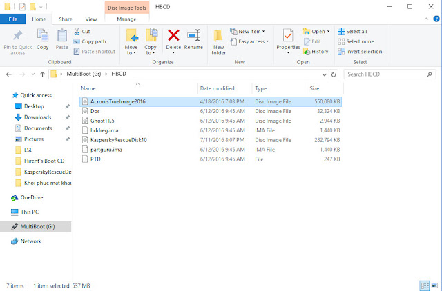Open Customize Quick Access Toolbar dropdown
This screenshot has height=291, width=442.
click(x=41, y=7)
